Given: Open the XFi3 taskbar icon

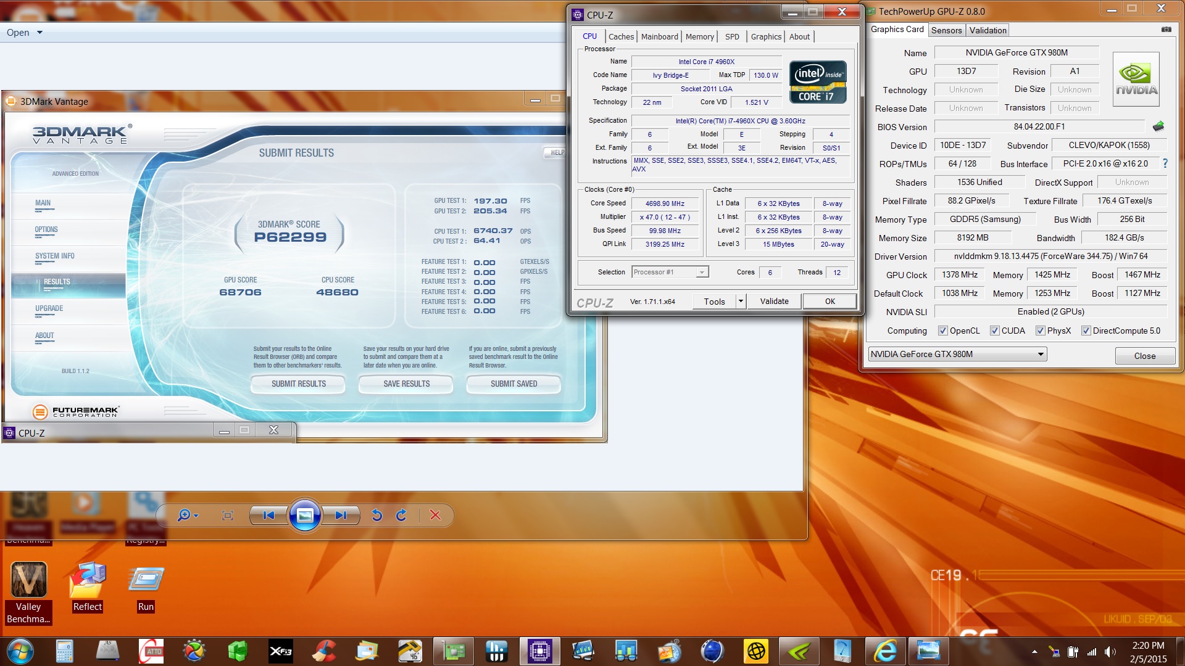Looking at the screenshot, I should 281,651.
